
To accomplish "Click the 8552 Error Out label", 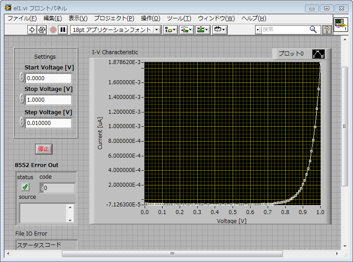I will (x=36, y=165).
